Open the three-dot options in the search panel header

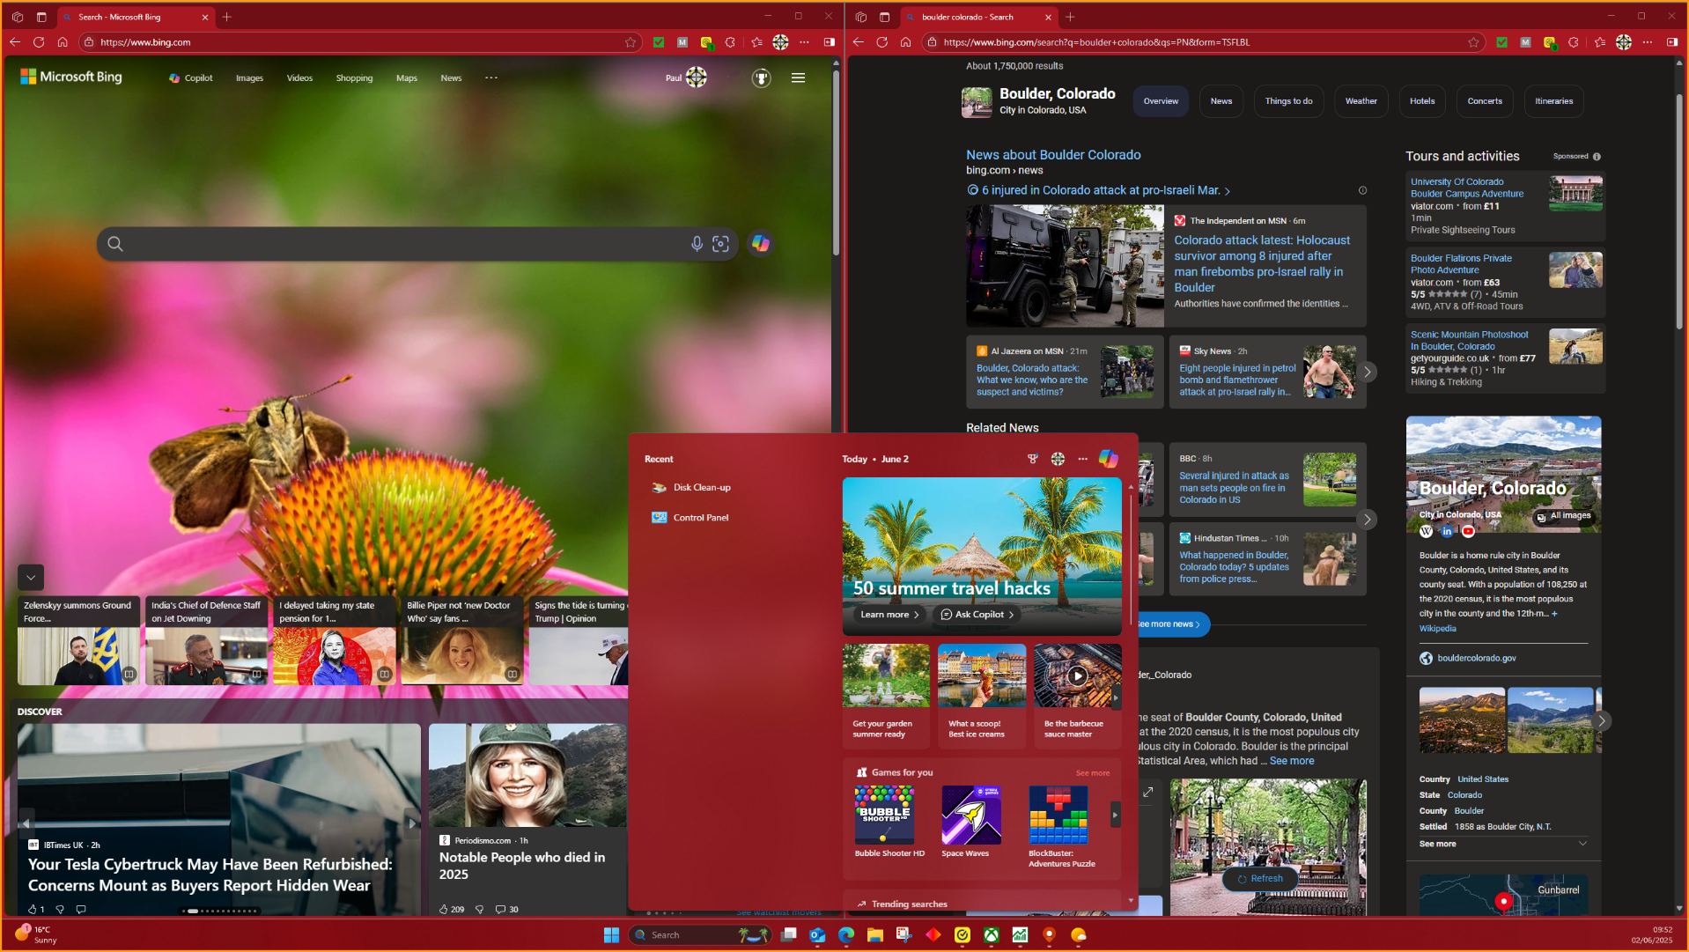(x=1083, y=459)
